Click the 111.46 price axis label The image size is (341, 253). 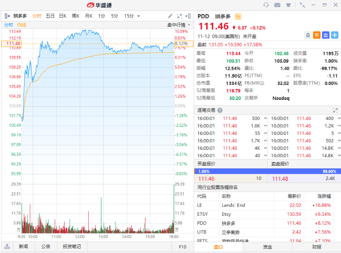12,44
